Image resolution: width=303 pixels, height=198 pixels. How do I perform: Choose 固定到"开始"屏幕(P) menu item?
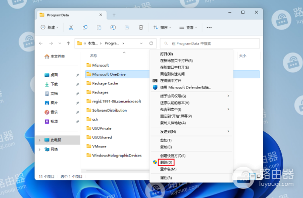point(191,116)
